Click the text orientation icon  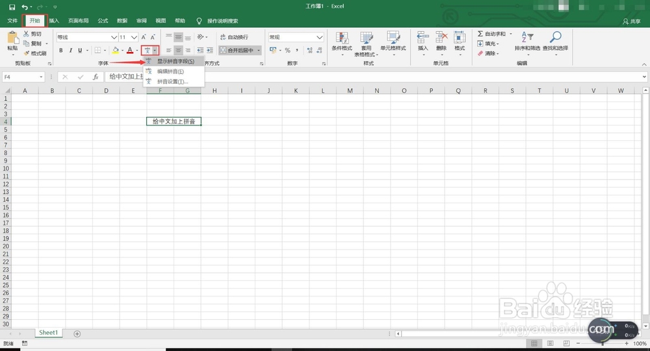[x=201, y=37]
